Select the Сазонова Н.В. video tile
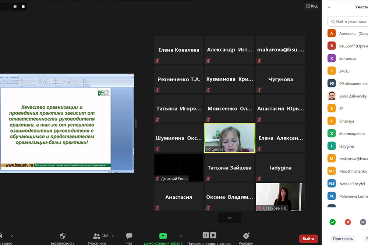The image size is (368, 245). tap(281, 197)
